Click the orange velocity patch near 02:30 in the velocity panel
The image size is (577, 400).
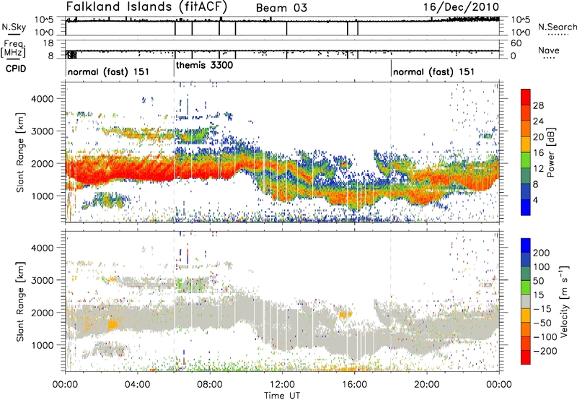[113, 324]
